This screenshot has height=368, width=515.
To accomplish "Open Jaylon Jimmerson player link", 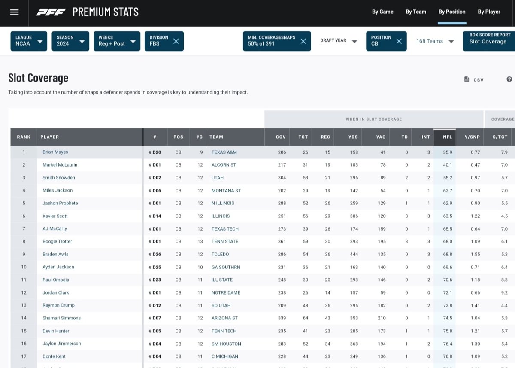I will 61,344.
